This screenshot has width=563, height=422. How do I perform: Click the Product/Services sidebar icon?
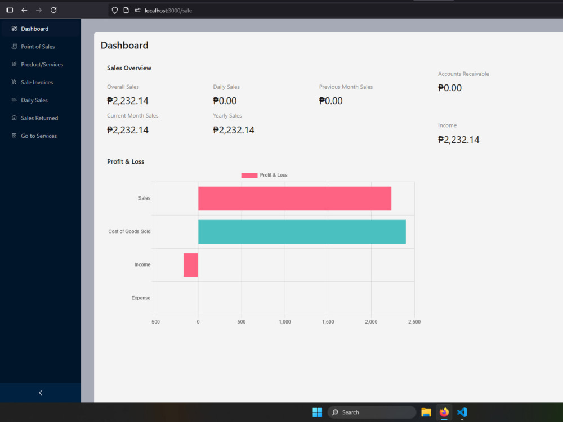(x=14, y=64)
